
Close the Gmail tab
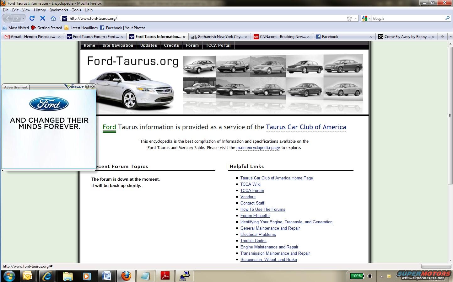pos(59,37)
